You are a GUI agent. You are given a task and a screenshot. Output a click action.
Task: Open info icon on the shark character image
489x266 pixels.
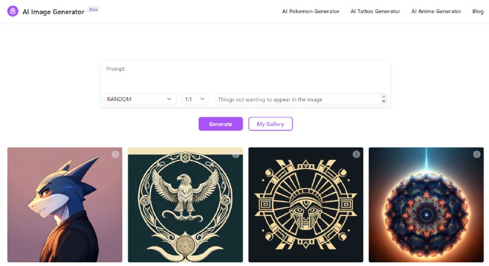click(x=115, y=154)
